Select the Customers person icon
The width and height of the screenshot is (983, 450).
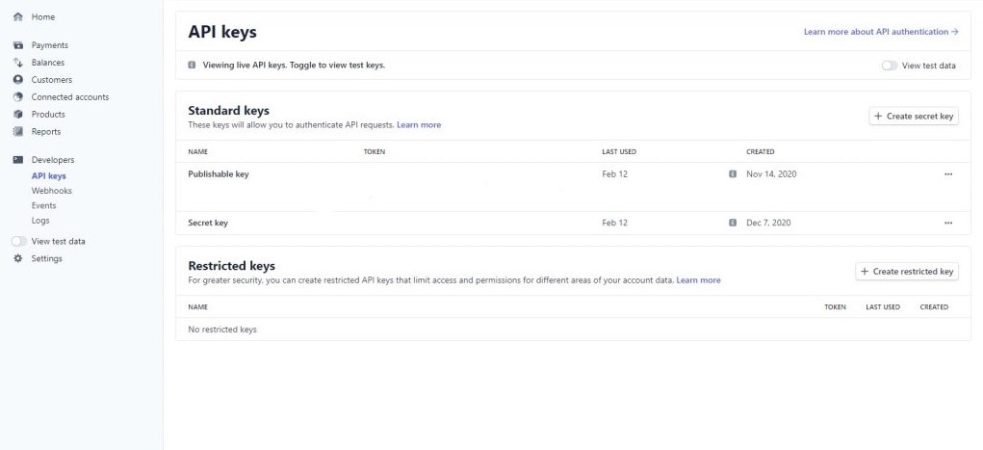18,80
